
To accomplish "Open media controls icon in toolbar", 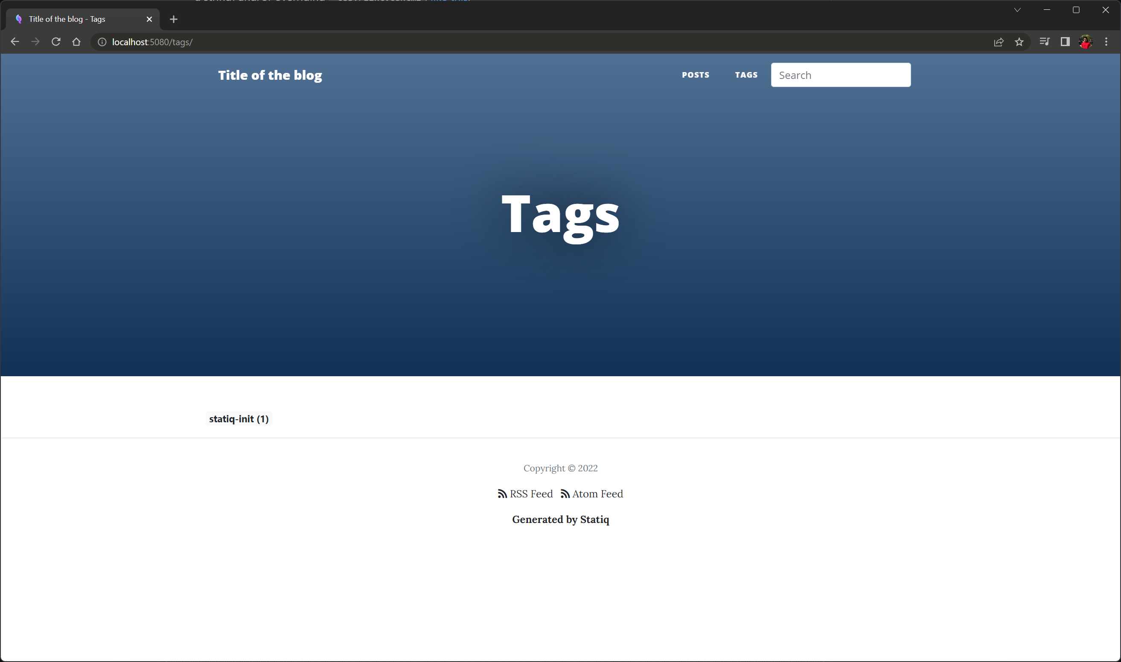I will coord(1044,42).
